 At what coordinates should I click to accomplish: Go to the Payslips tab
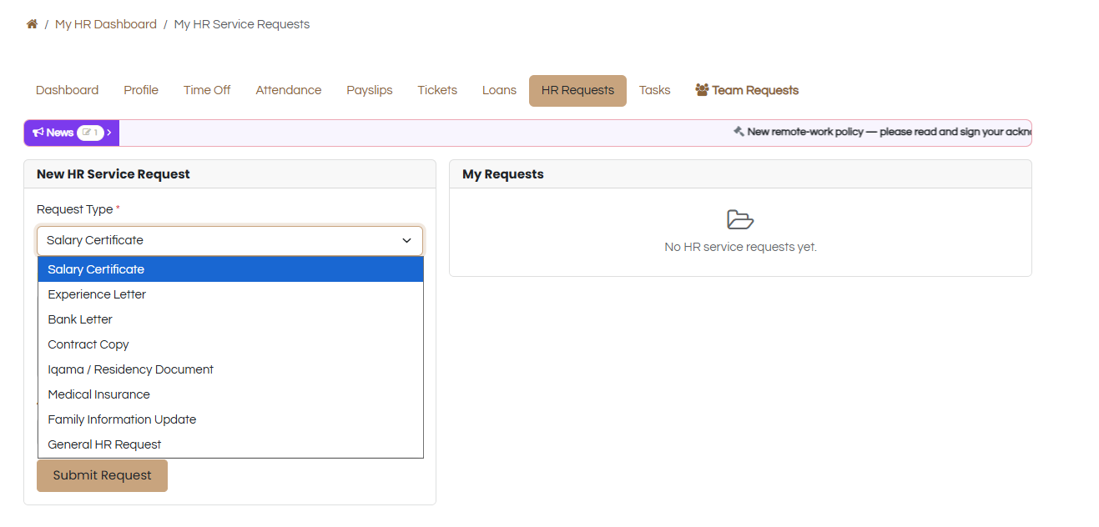tap(370, 90)
